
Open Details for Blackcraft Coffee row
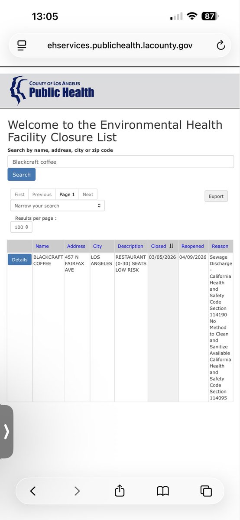19,260
